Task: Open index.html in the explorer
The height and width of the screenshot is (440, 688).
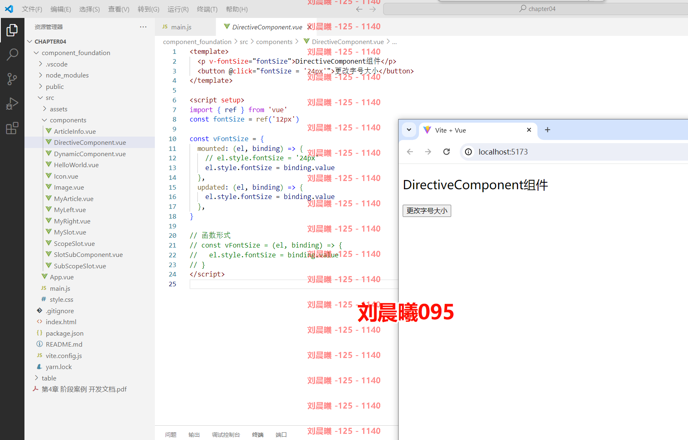Action: tap(90, 322)
